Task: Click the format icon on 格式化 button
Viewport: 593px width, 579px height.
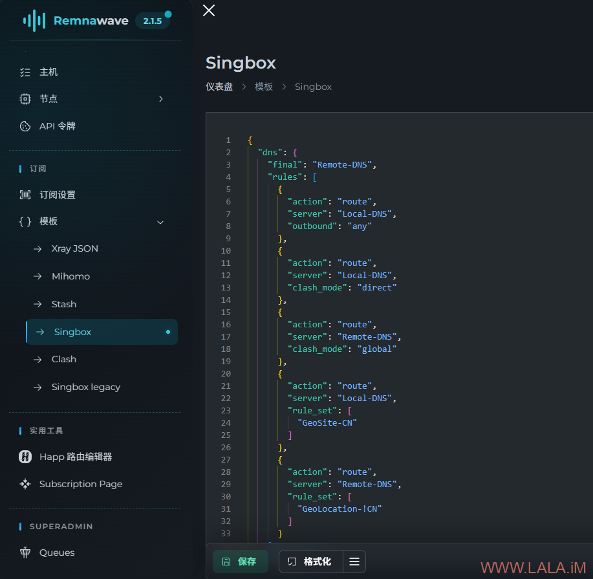Action: coord(292,562)
